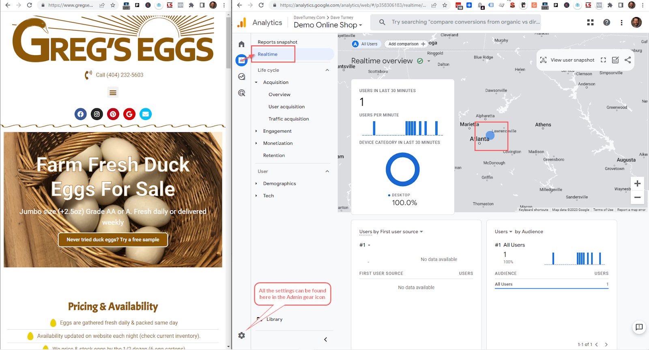The height and width of the screenshot is (350, 649).
Task: Expand the Monetization reports group
Action: coord(256,143)
